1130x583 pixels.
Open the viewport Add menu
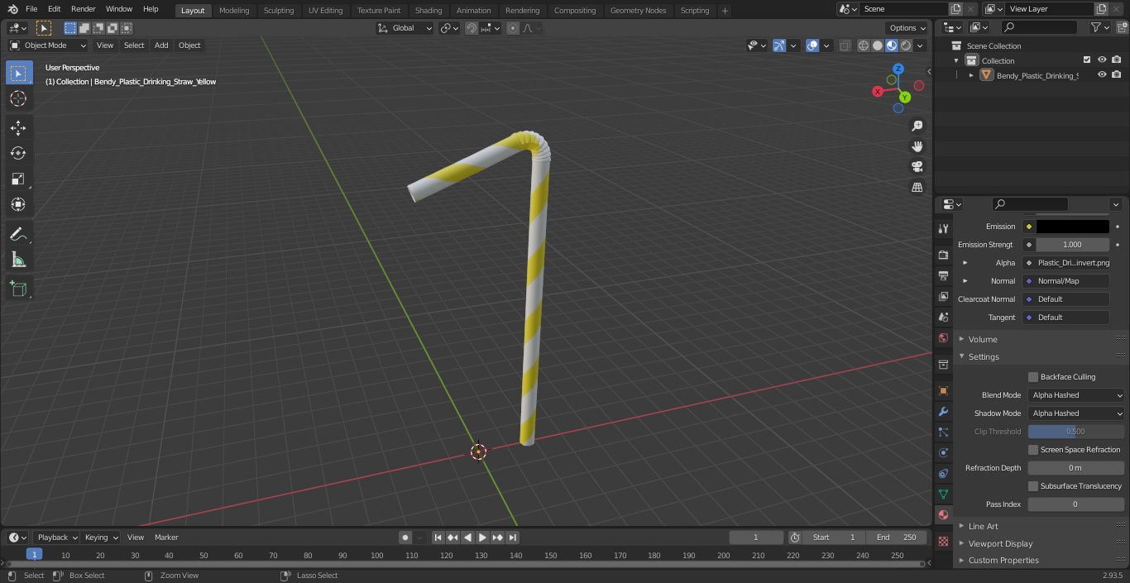[161, 45]
